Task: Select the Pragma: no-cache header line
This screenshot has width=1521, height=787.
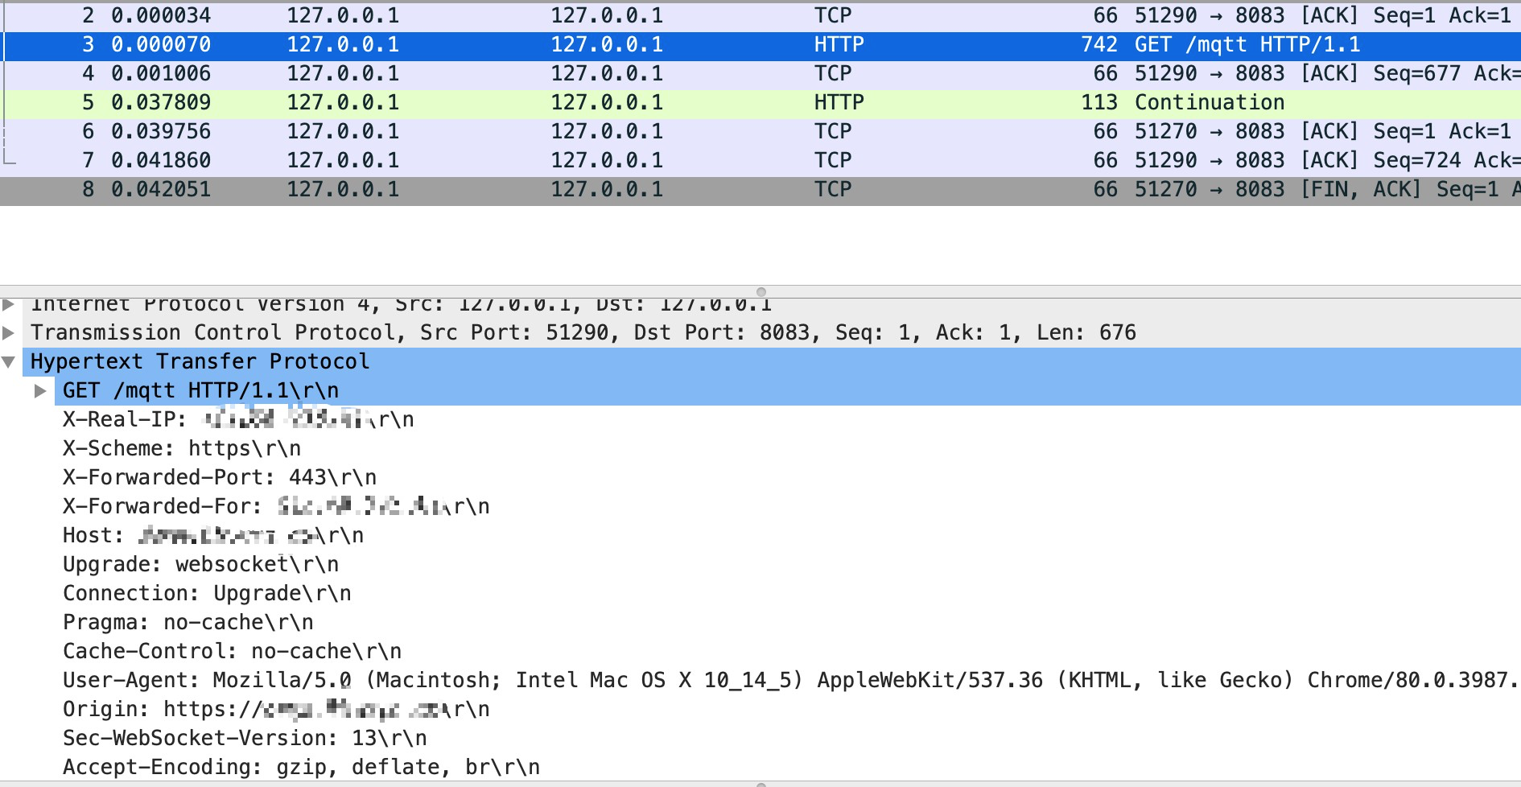Action: [188, 622]
